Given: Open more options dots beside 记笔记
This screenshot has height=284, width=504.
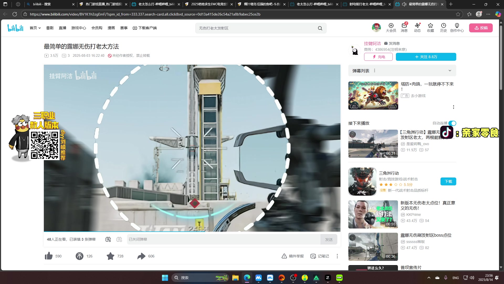Looking at the screenshot, I should (337, 256).
